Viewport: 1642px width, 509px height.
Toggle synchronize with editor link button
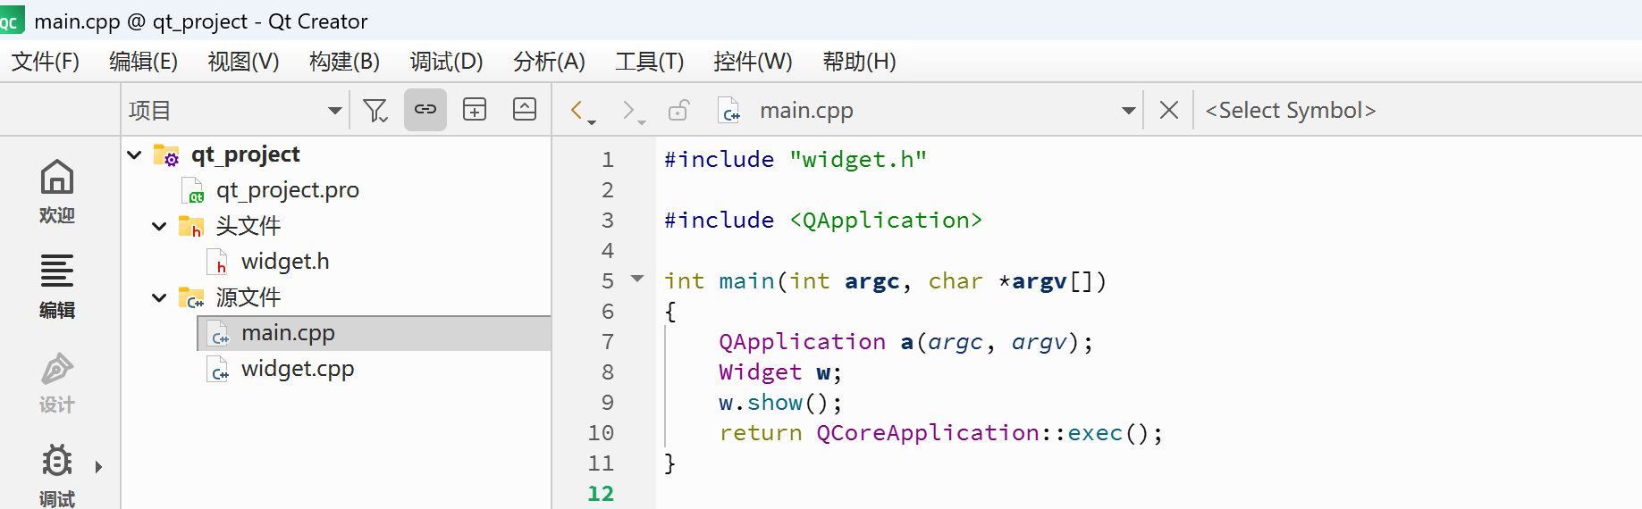pos(425,110)
